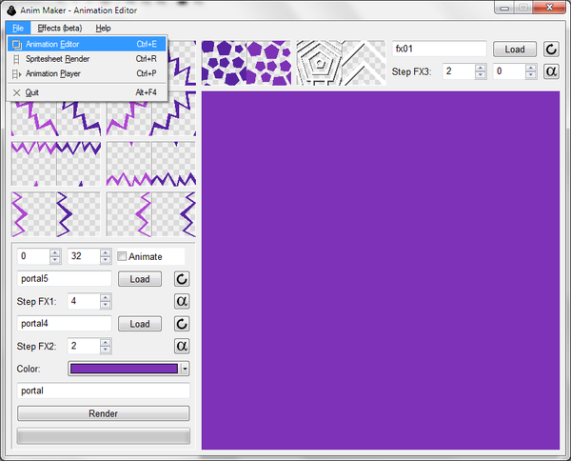Click the reload icon next to portal5
The width and height of the screenshot is (571, 461).
coord(182,279)
